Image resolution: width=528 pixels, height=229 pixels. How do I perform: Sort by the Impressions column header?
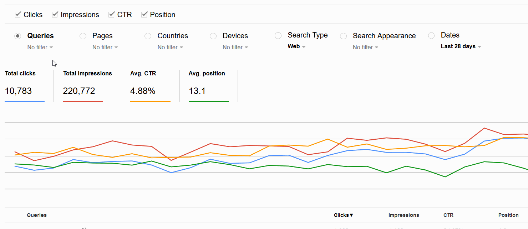[404, 215]
